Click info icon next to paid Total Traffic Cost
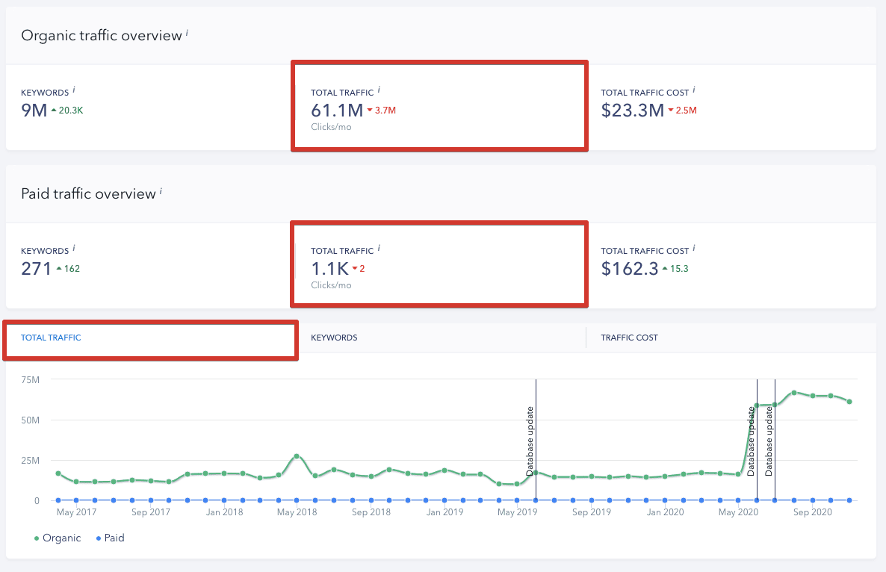 pos(694,247)
